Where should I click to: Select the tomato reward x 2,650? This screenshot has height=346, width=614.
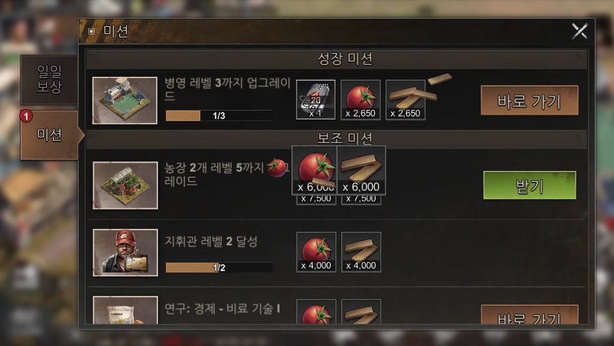(x=360, y=100)
